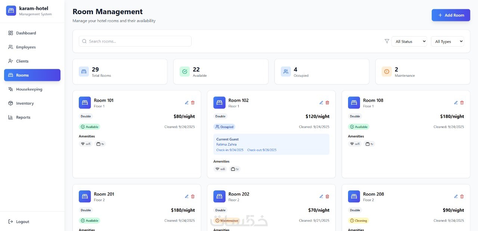Select Reports from the sidebar
478x231 pixels.
pyautogui.click(x=23, y=117)
